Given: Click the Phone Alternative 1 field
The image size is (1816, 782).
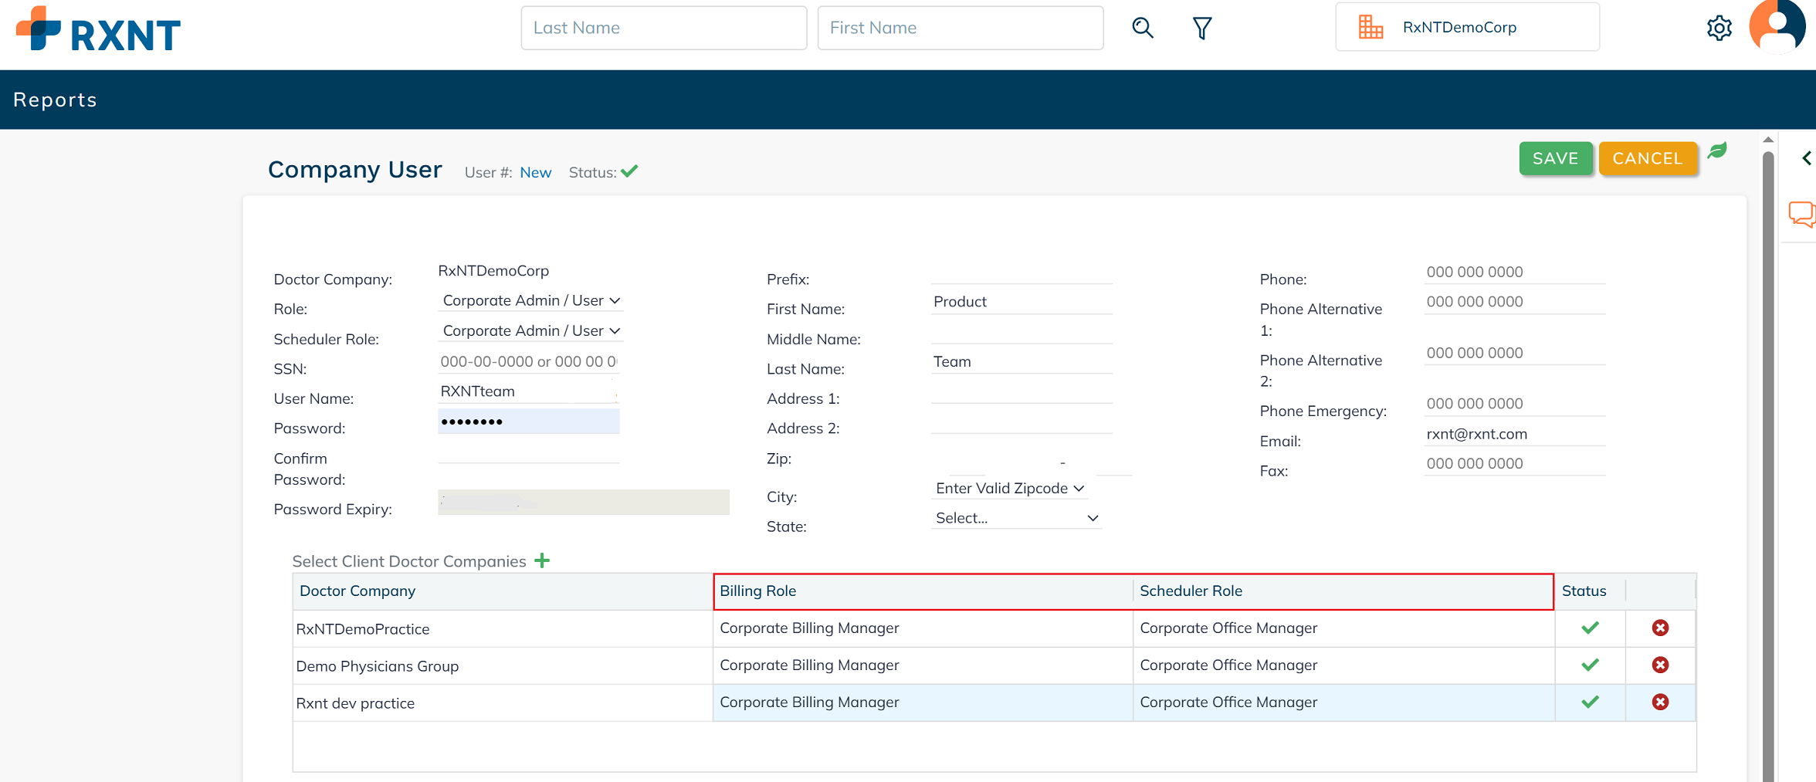Looking at the screenshot, I should pos(1515,302).
